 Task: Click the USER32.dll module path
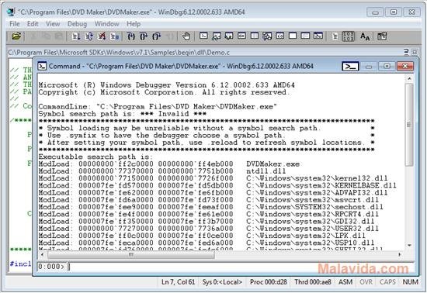point(313,229)
